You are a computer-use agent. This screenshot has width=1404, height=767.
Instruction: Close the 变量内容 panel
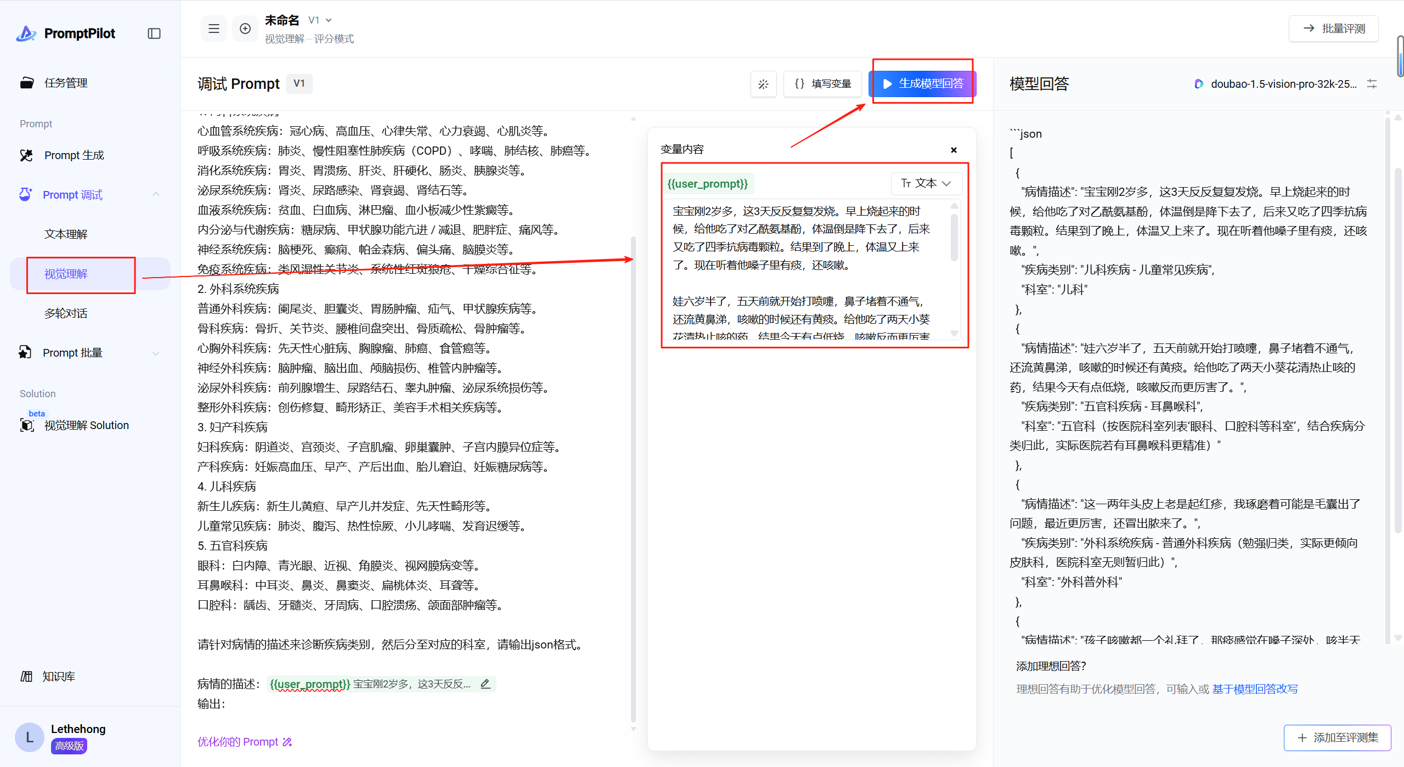pyautogui.click(x=954, y=150)
